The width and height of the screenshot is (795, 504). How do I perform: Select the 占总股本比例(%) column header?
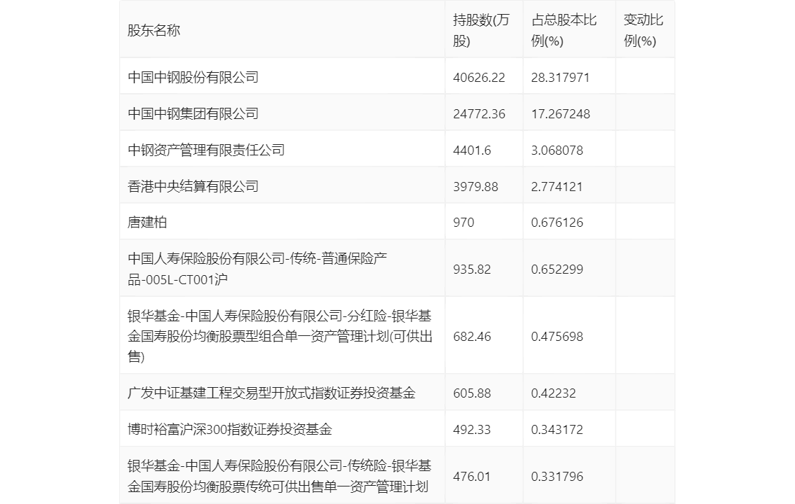(x=564, y=30)
